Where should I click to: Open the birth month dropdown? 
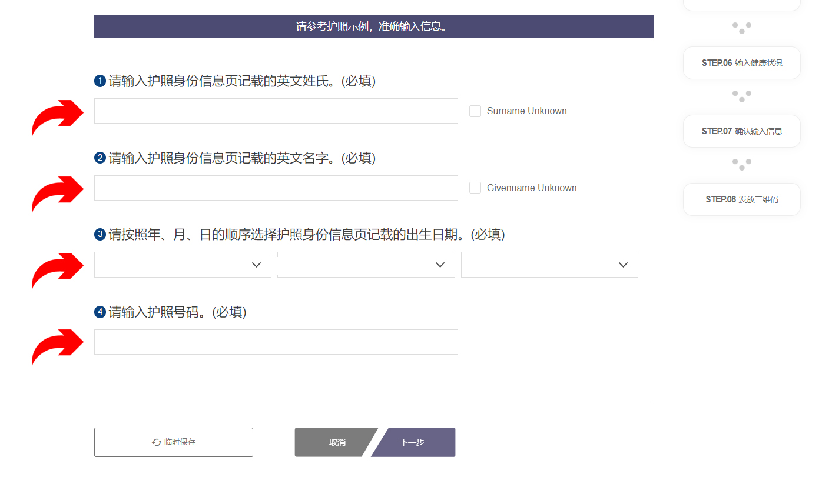366,264
